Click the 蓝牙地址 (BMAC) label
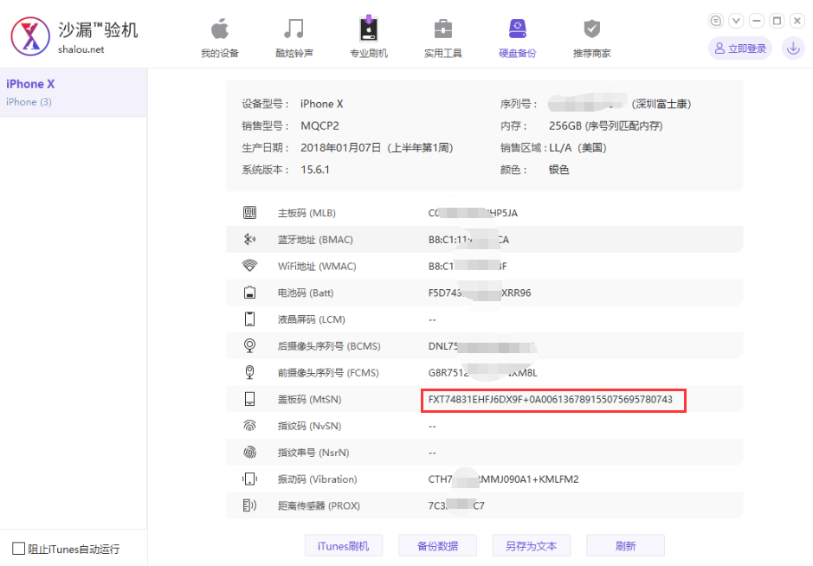813x566 pixels. pyautogui.click(x=315, y=240)
